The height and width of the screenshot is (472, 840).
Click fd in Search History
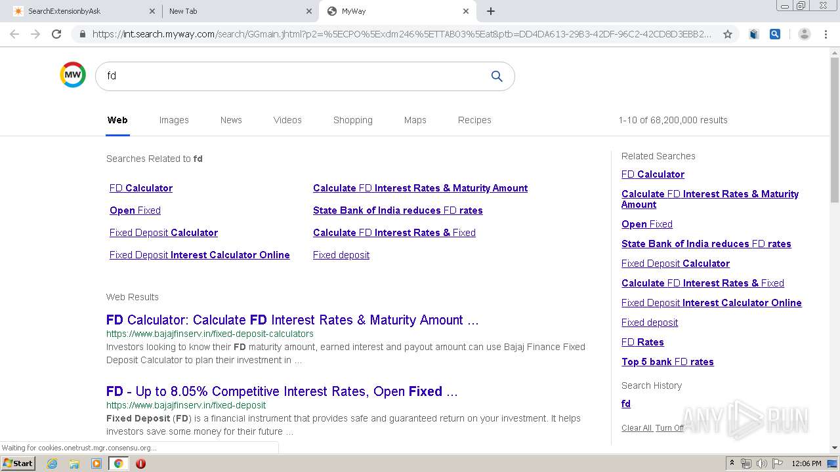626,404
